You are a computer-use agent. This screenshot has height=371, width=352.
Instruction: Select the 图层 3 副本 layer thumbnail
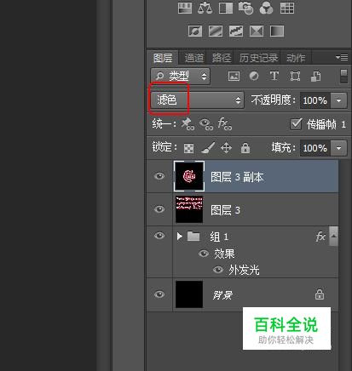tap(189, 176)
